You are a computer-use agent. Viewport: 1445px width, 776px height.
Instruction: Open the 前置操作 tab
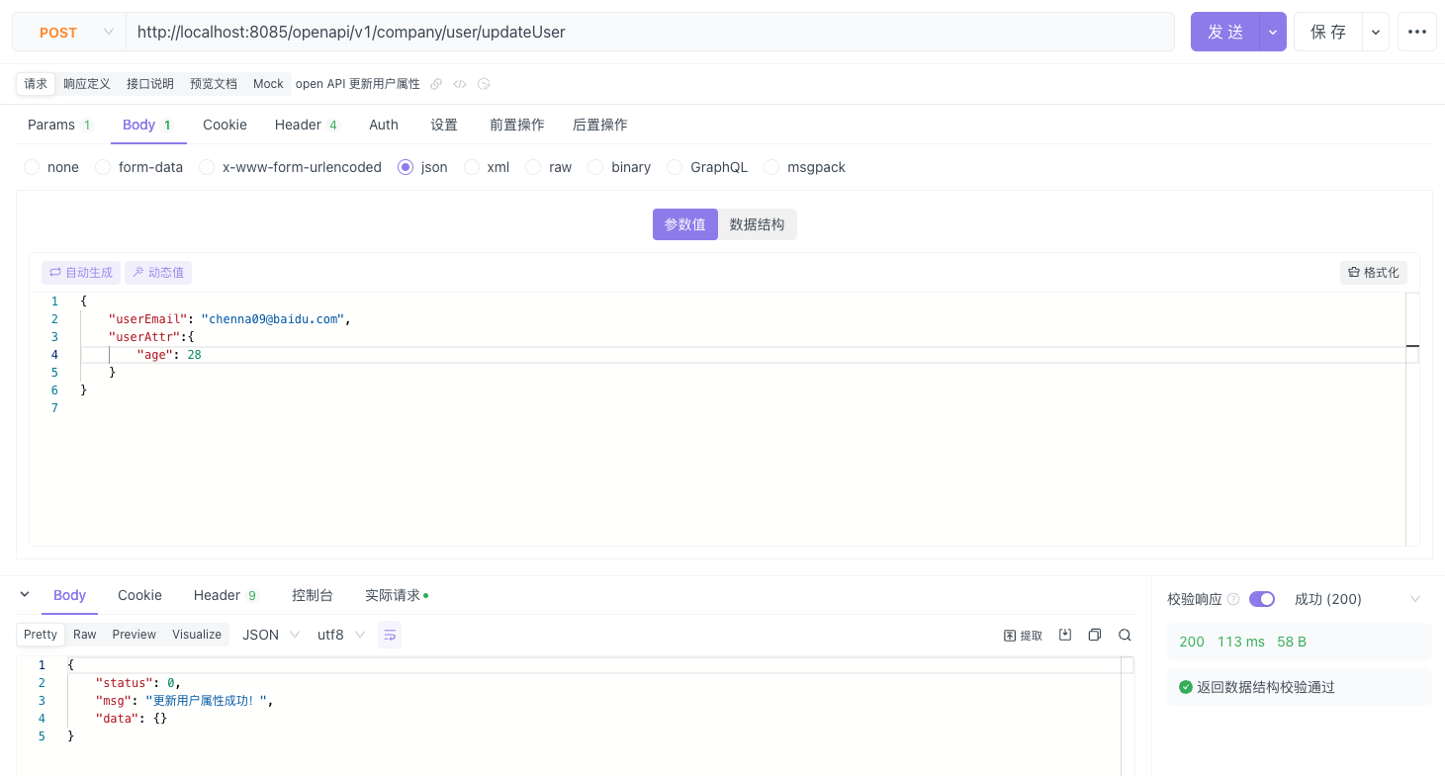tap(517, 125)
